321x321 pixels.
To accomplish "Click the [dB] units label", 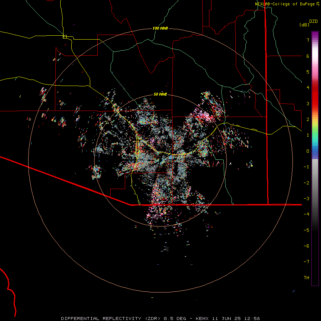I will [x=305, y=25].
